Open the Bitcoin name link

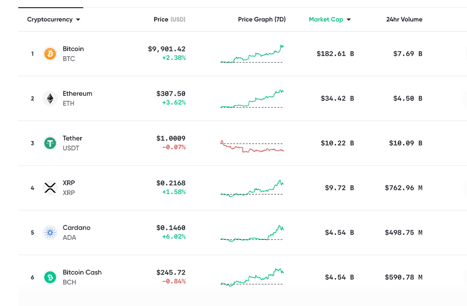coord(73,49)
